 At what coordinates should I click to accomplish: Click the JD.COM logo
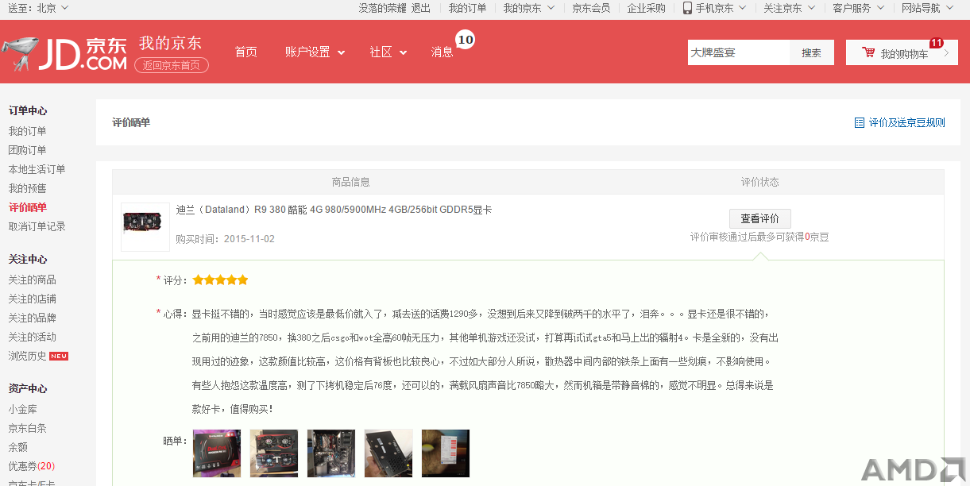pyautogui.click(x=64, y=53)
